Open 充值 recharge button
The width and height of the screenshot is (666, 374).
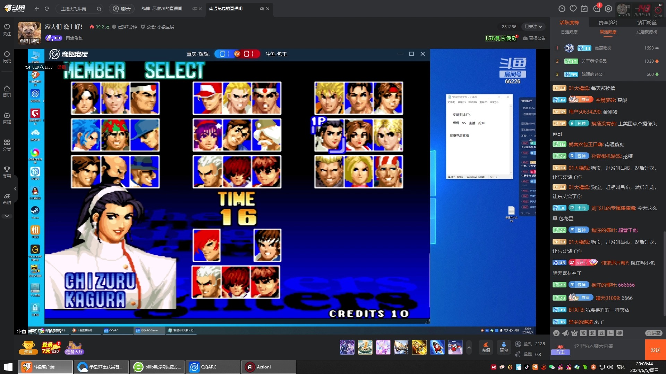tap(486, 347)
